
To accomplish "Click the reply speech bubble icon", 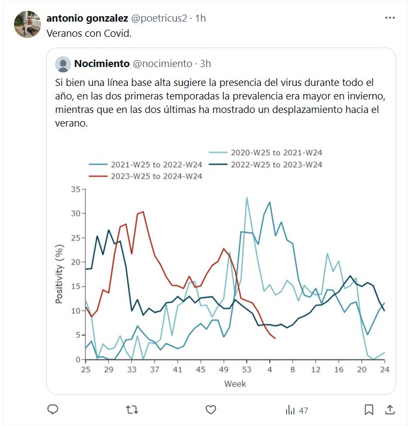I will pyautogui.click(x=52, y=410).
